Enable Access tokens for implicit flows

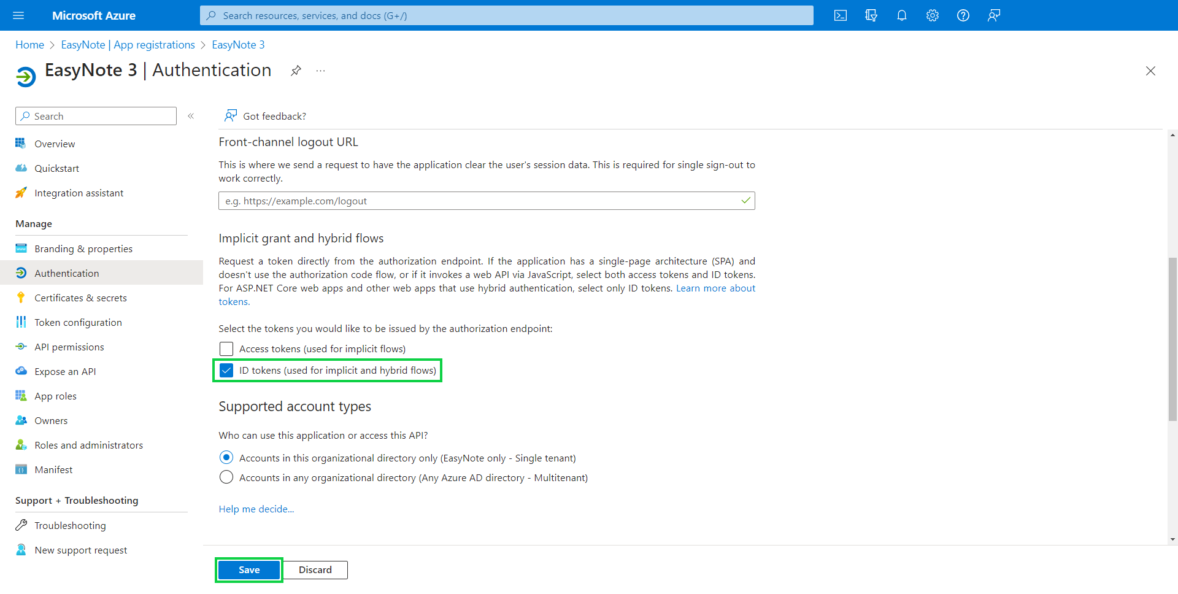(226, 349)
